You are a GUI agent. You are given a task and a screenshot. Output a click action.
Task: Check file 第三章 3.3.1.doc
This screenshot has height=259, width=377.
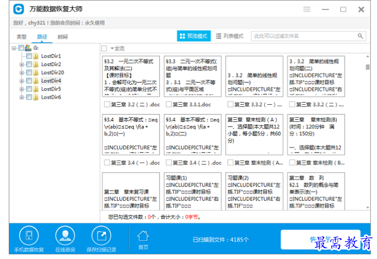pyautogui.click(x=169, y=104)
